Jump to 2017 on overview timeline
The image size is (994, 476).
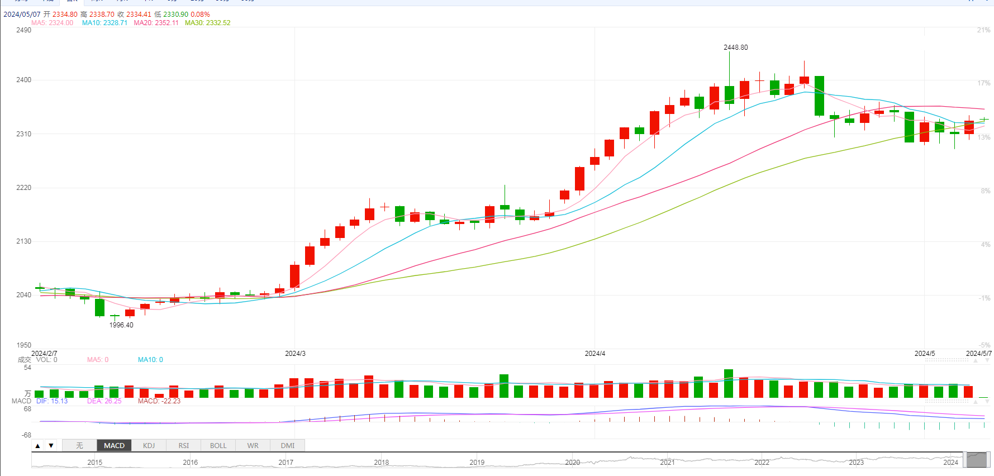[286, 463]
